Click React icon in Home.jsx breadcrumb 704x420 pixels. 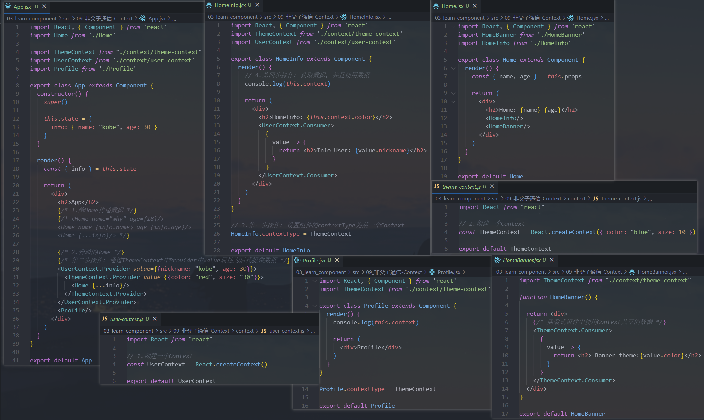point(571,18)
